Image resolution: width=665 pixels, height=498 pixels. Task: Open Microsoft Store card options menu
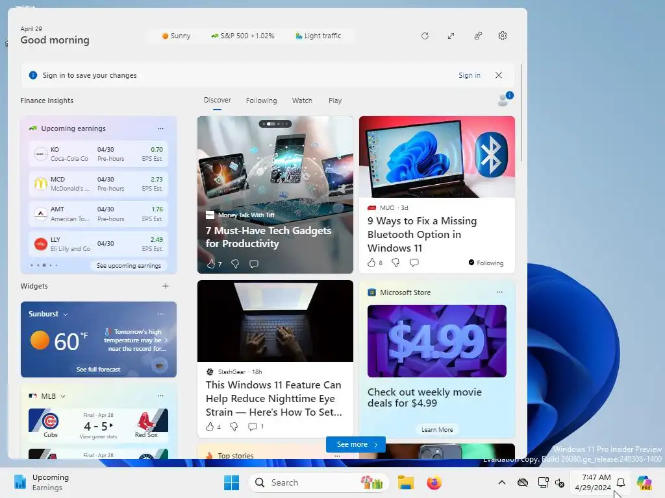click(x=499, y=292)
